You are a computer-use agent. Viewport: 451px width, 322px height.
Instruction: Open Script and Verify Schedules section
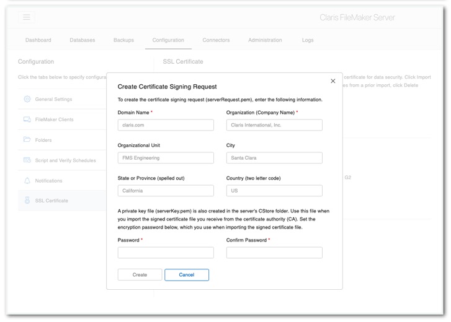click(62, 160)
